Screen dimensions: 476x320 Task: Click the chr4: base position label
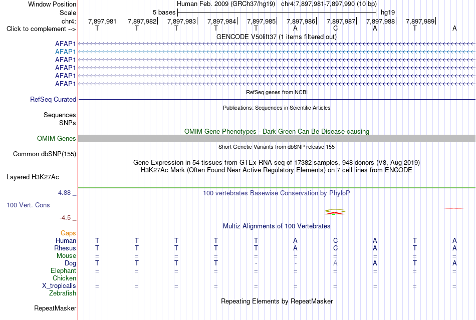pyautogui.click(x=69, y=21)
